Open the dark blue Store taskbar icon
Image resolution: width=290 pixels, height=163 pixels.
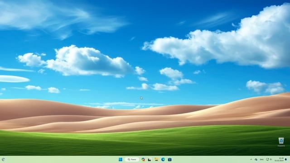pyautogui.click(x=169, y=159)
